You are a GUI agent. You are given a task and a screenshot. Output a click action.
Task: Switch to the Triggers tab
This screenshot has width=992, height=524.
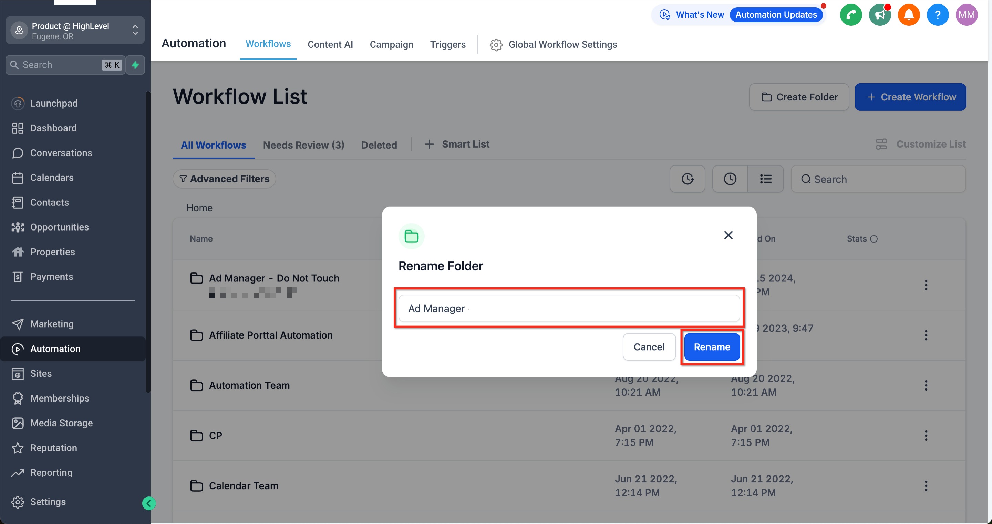447,45
